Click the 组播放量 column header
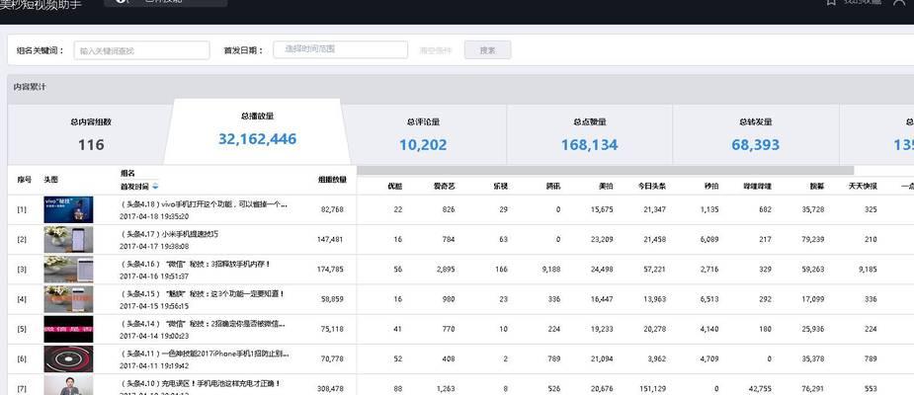This screenshot has width=914, height=395. [332, 180]
